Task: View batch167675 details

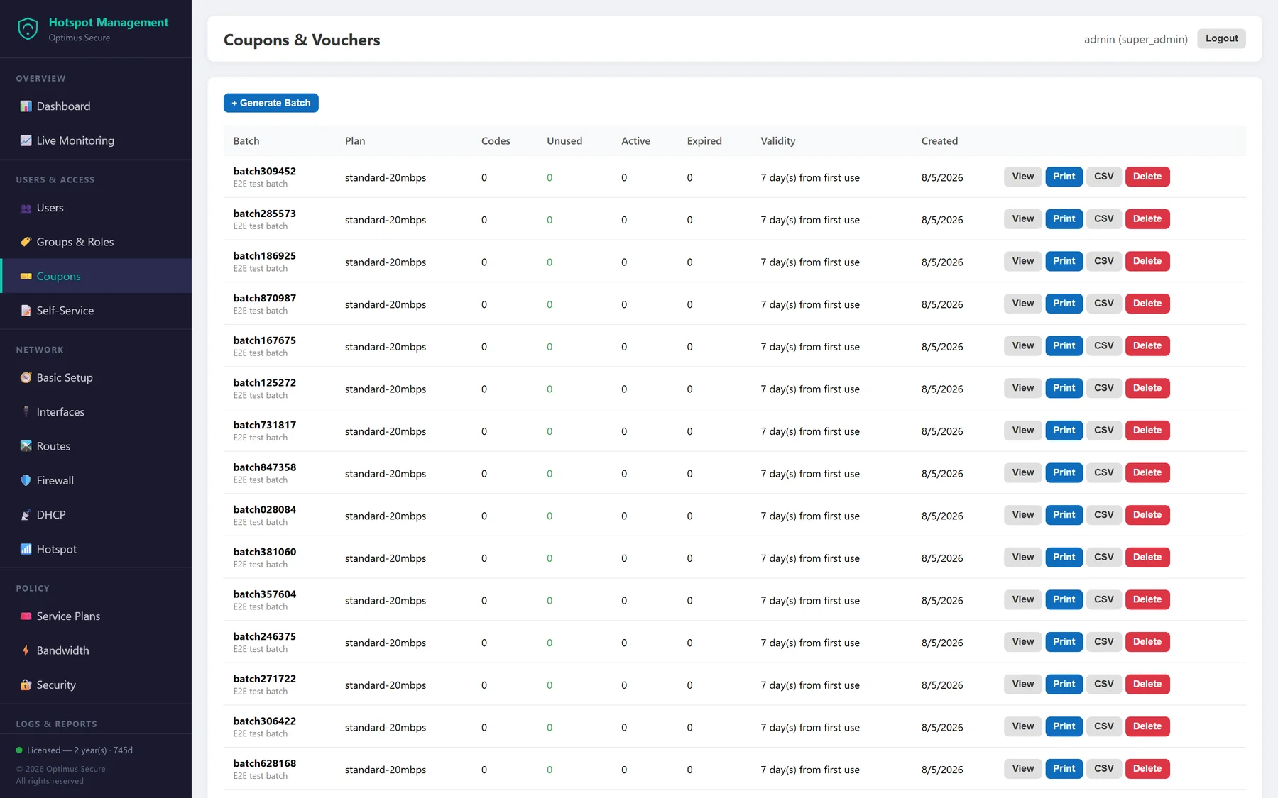Action: [x=1022, y=346]
